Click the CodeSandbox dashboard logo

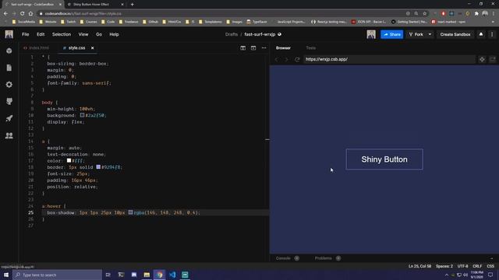coord(9,34)
